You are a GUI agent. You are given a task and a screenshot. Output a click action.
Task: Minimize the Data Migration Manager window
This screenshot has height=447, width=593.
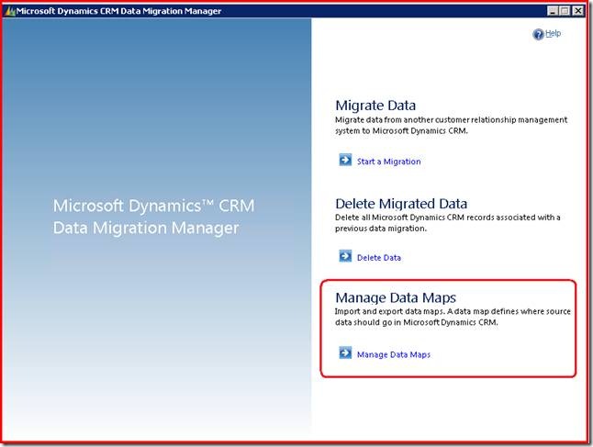(553, 11)
